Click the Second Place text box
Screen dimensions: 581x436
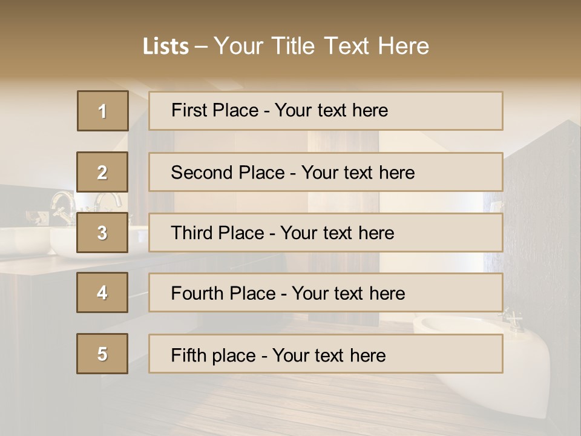pyautogui.click(x=326, y=172)
